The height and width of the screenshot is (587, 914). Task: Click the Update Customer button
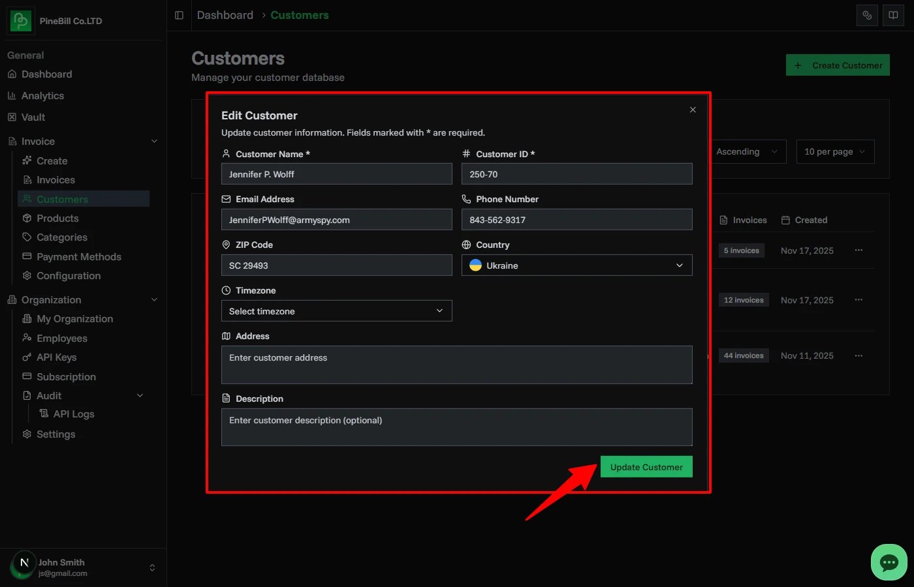coord(646,466)
